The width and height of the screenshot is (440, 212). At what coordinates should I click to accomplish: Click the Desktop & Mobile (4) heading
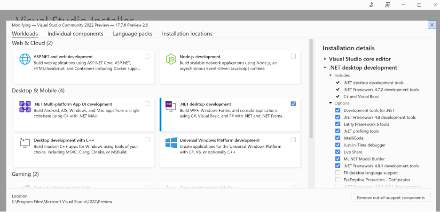point(38,91)
